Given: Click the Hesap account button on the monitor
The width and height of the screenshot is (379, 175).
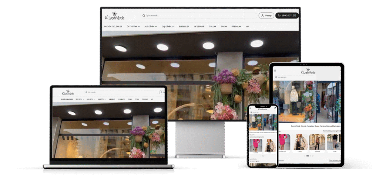Looking at the screenshot, I should coord(266,16).
